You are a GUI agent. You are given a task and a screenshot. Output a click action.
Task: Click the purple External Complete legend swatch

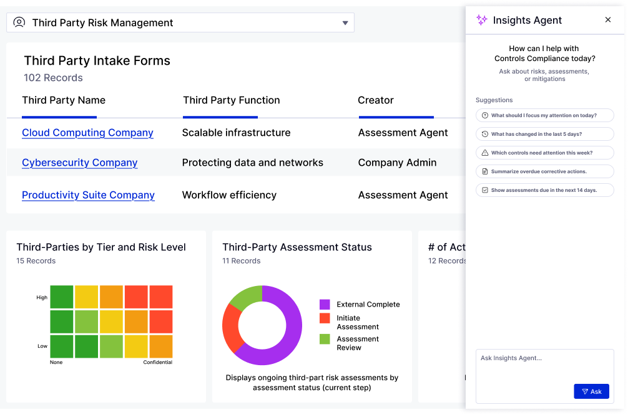tap(325, 305)
